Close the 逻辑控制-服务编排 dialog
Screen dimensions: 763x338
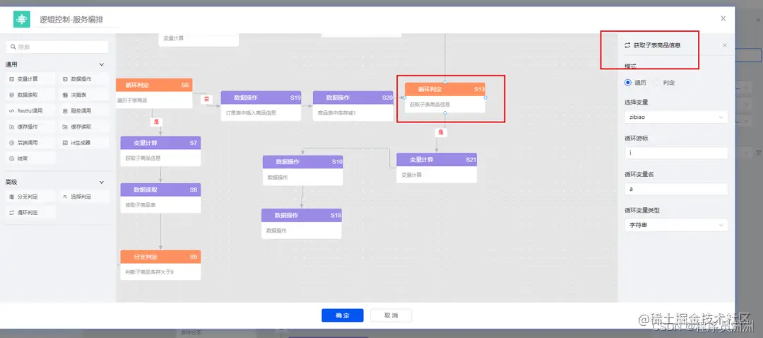click(723, 18)
